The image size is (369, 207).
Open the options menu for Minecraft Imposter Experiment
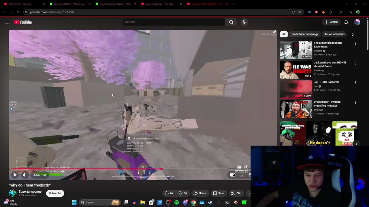point(355,43)
